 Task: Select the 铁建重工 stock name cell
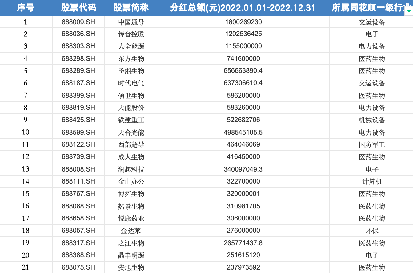click(131, 120)
